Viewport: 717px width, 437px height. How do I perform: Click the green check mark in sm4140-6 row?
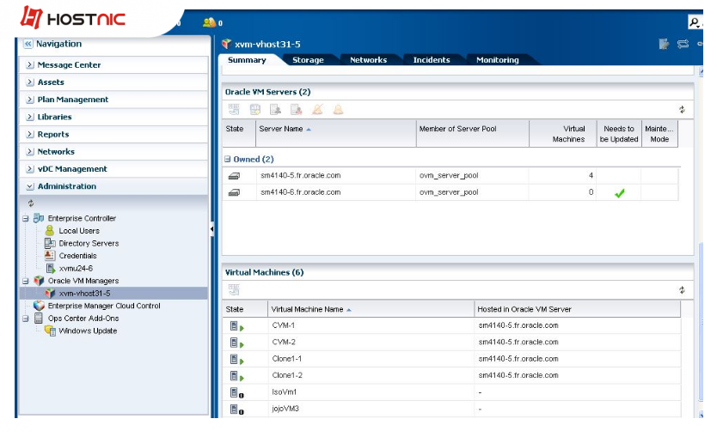[620, 193]
